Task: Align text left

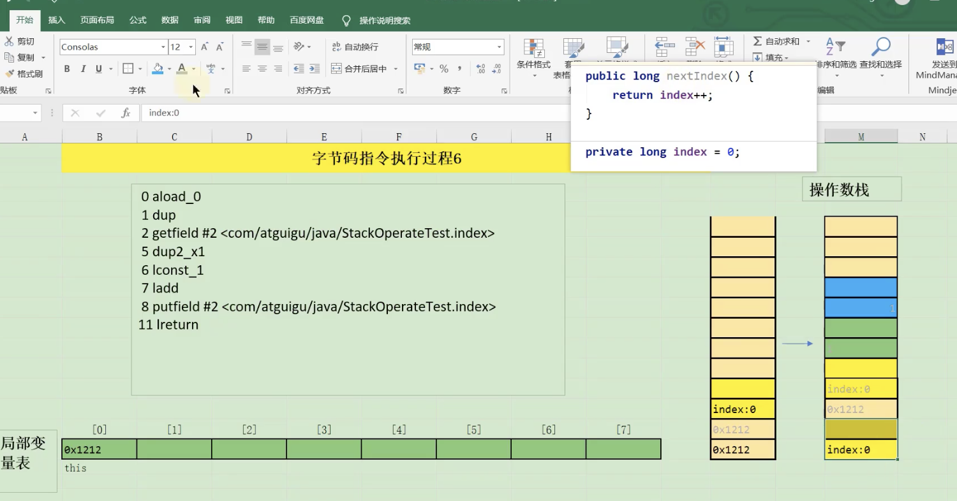Action: coord(246,69)
